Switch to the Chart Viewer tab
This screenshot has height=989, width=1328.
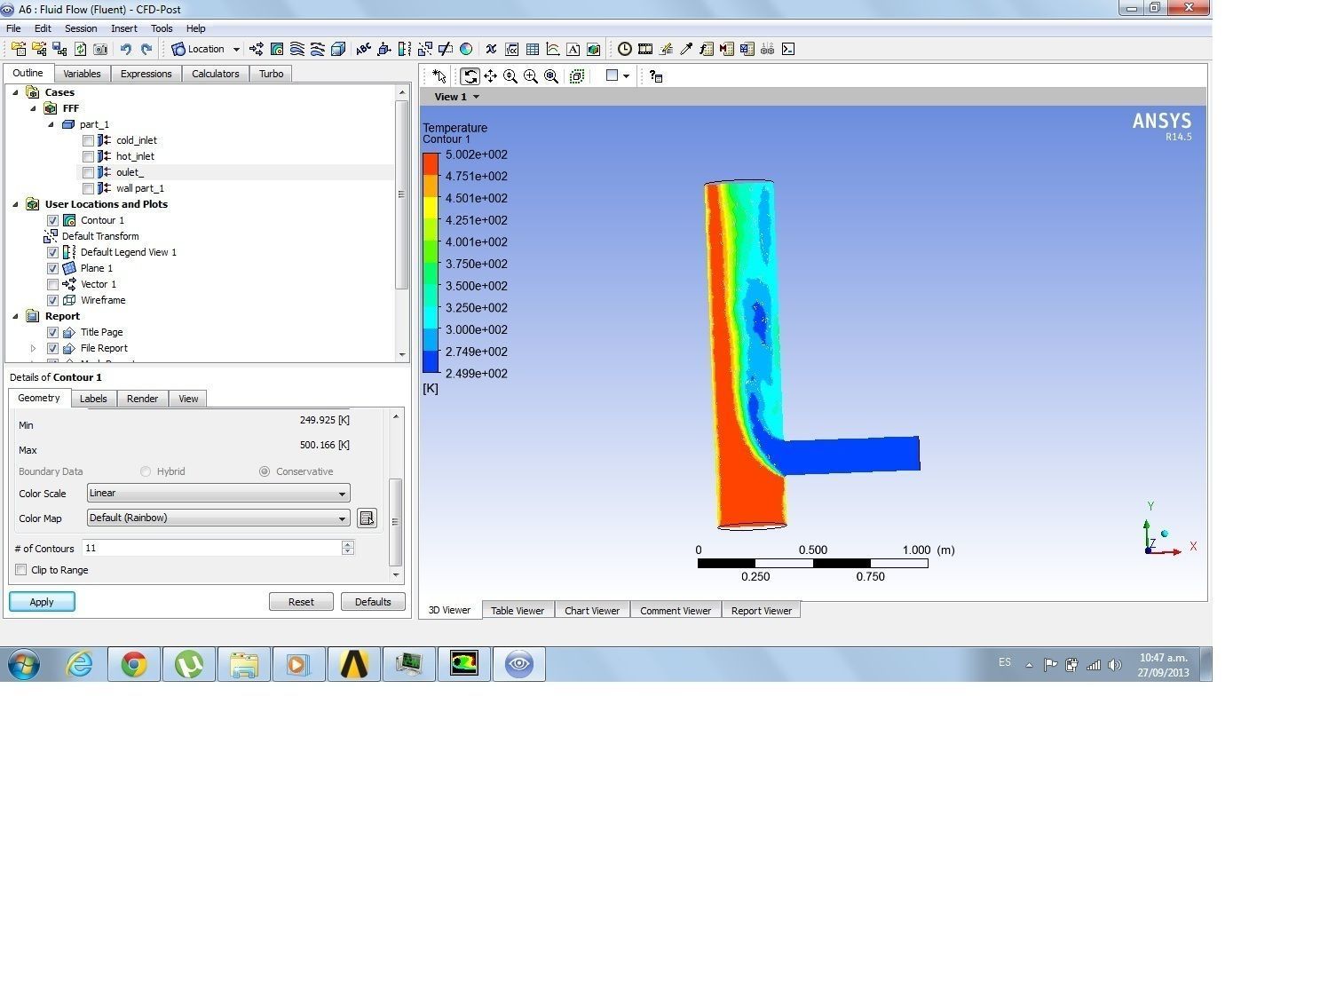pos(592,611)
